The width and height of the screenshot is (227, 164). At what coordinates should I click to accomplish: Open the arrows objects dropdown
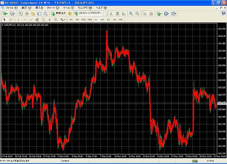click(63, 20)
